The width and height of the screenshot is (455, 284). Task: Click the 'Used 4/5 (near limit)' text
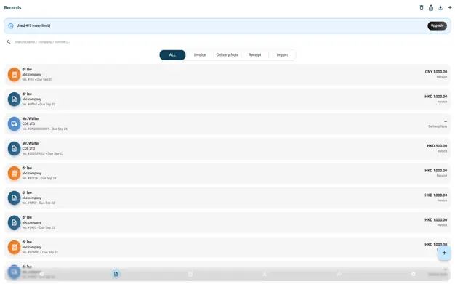(x=33, y=25)
